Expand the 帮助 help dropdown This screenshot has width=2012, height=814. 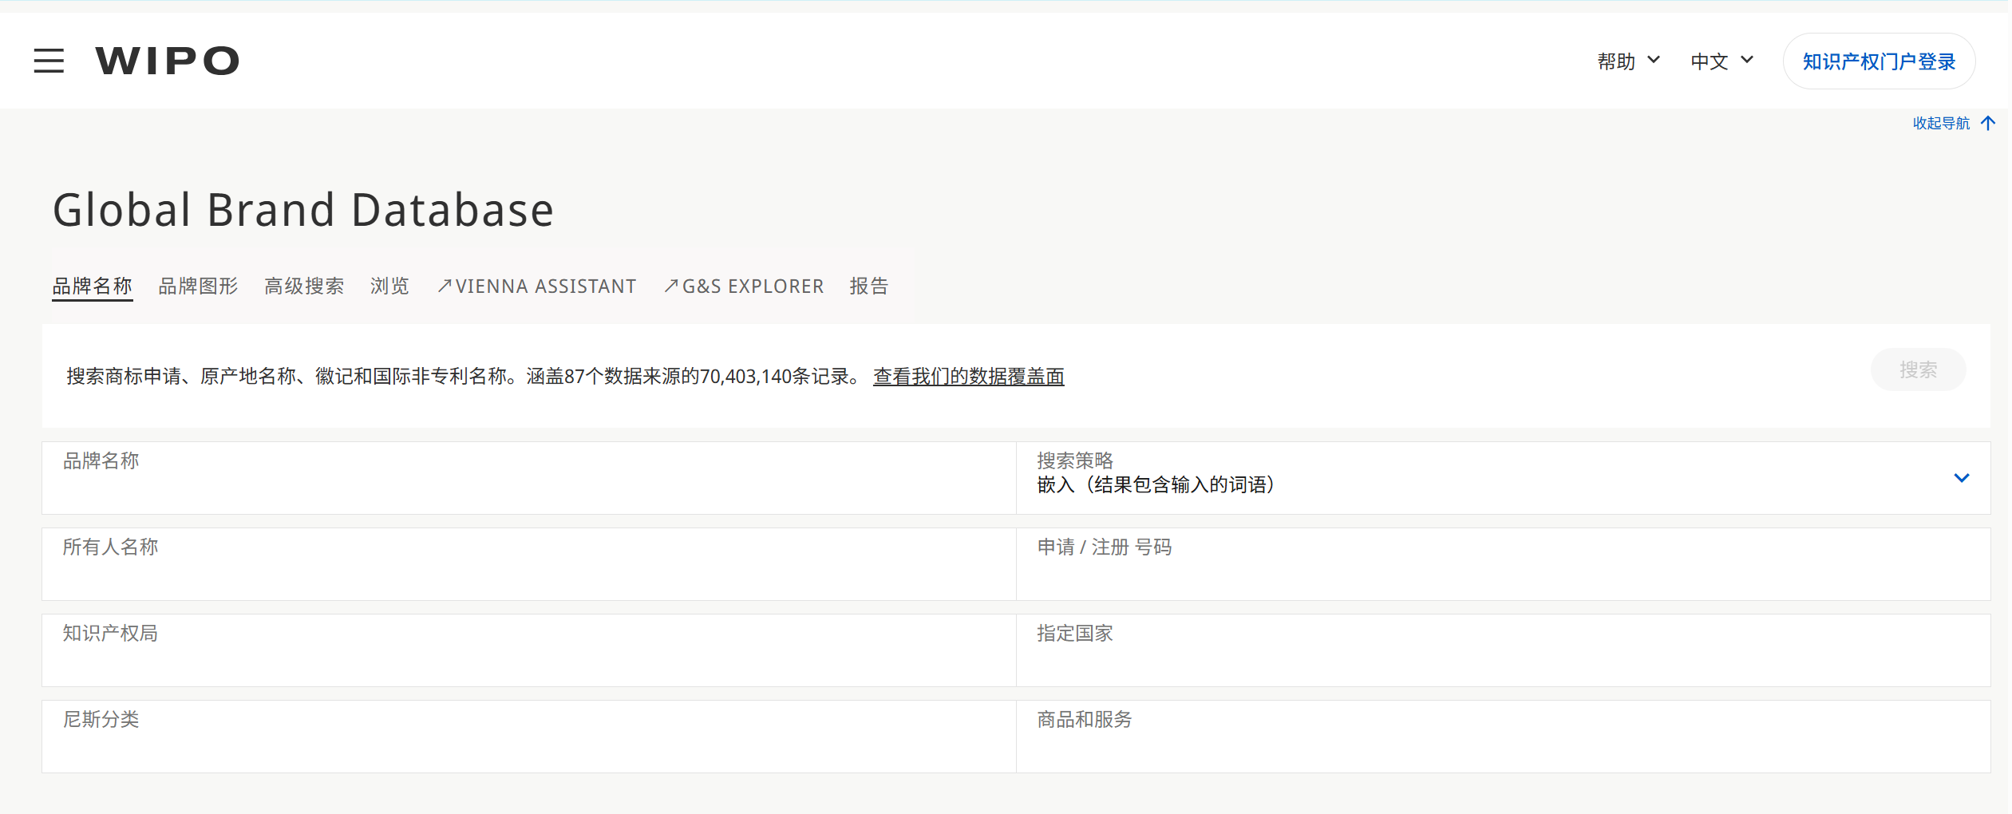click(x=1628, y=61)
